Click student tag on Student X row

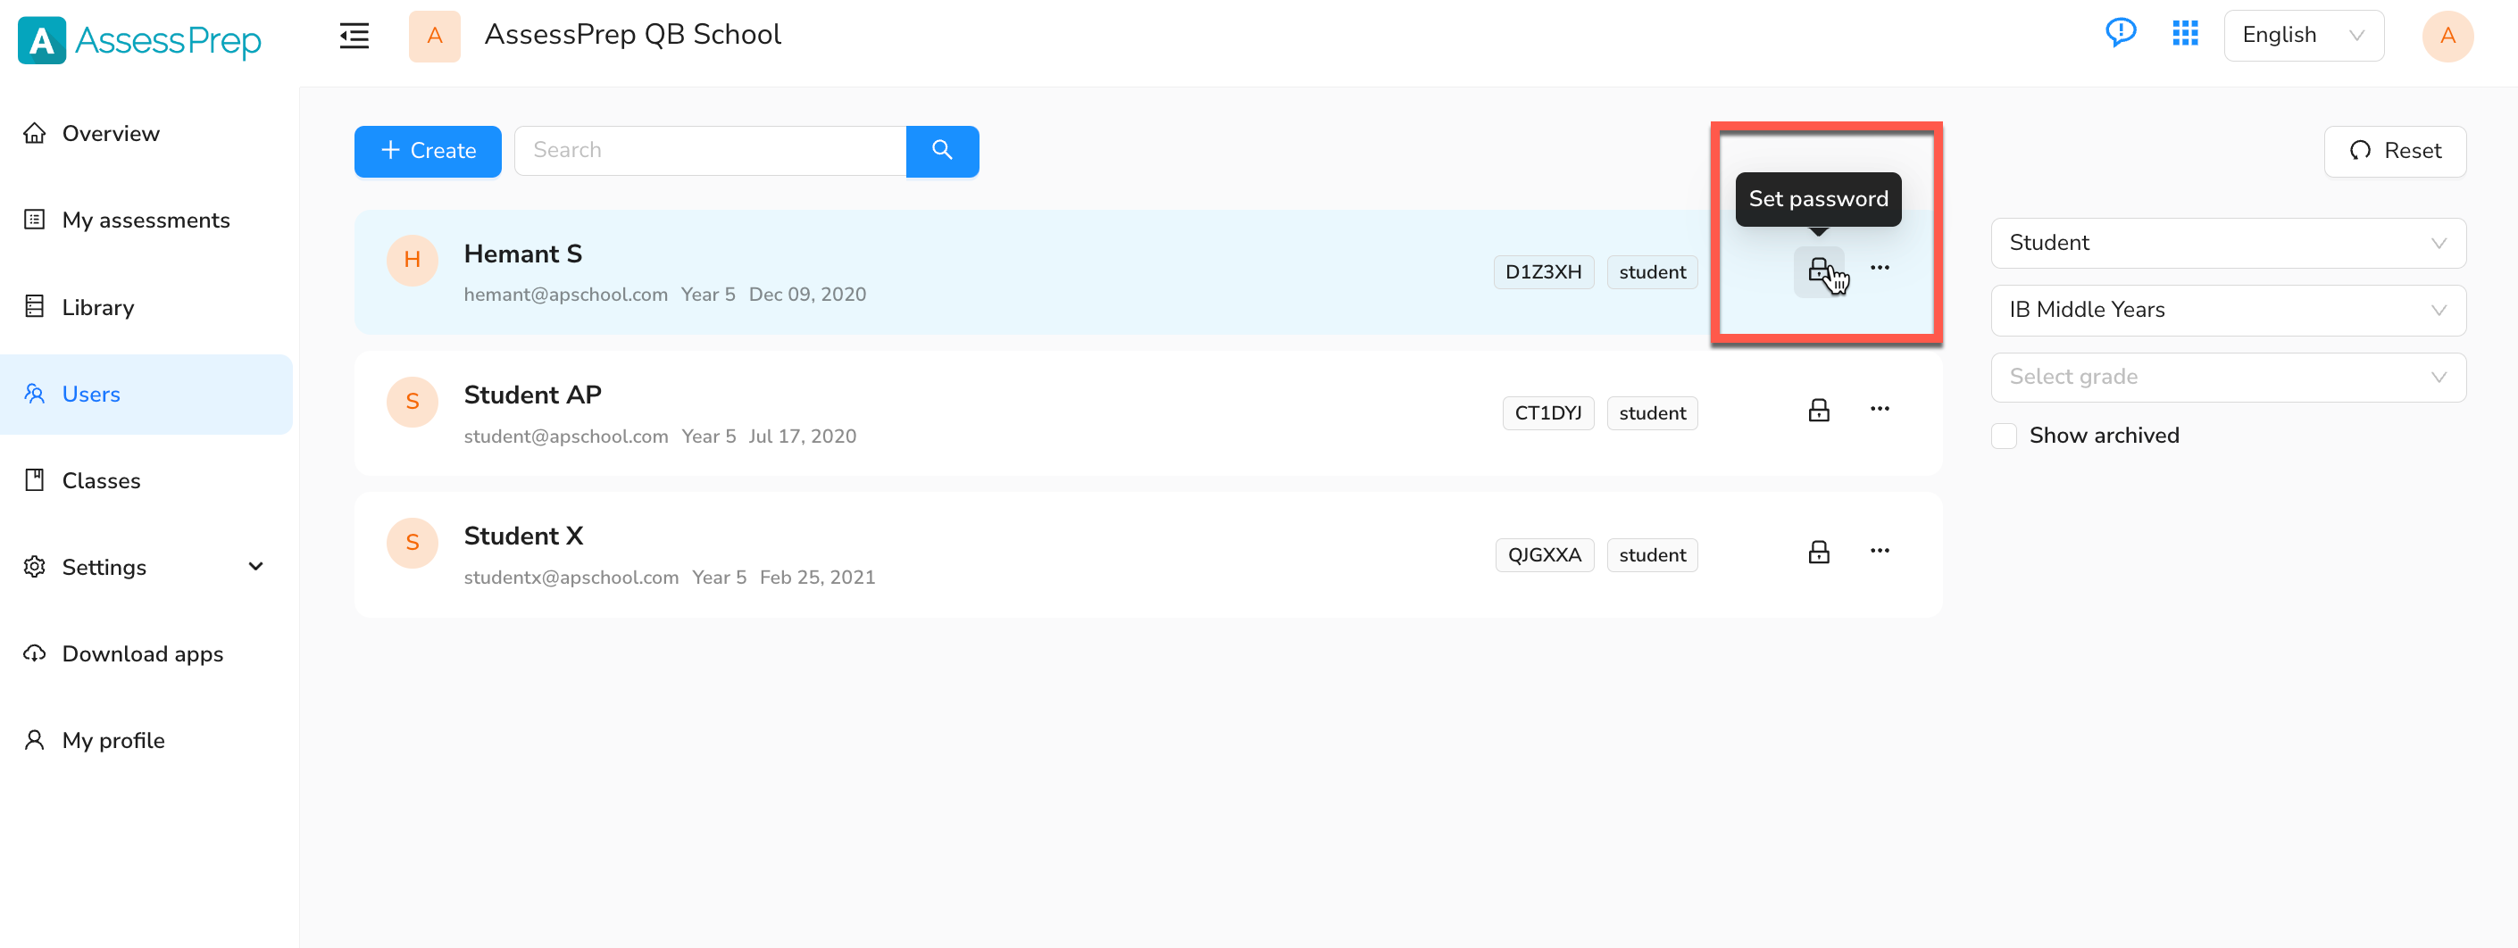1651,555
